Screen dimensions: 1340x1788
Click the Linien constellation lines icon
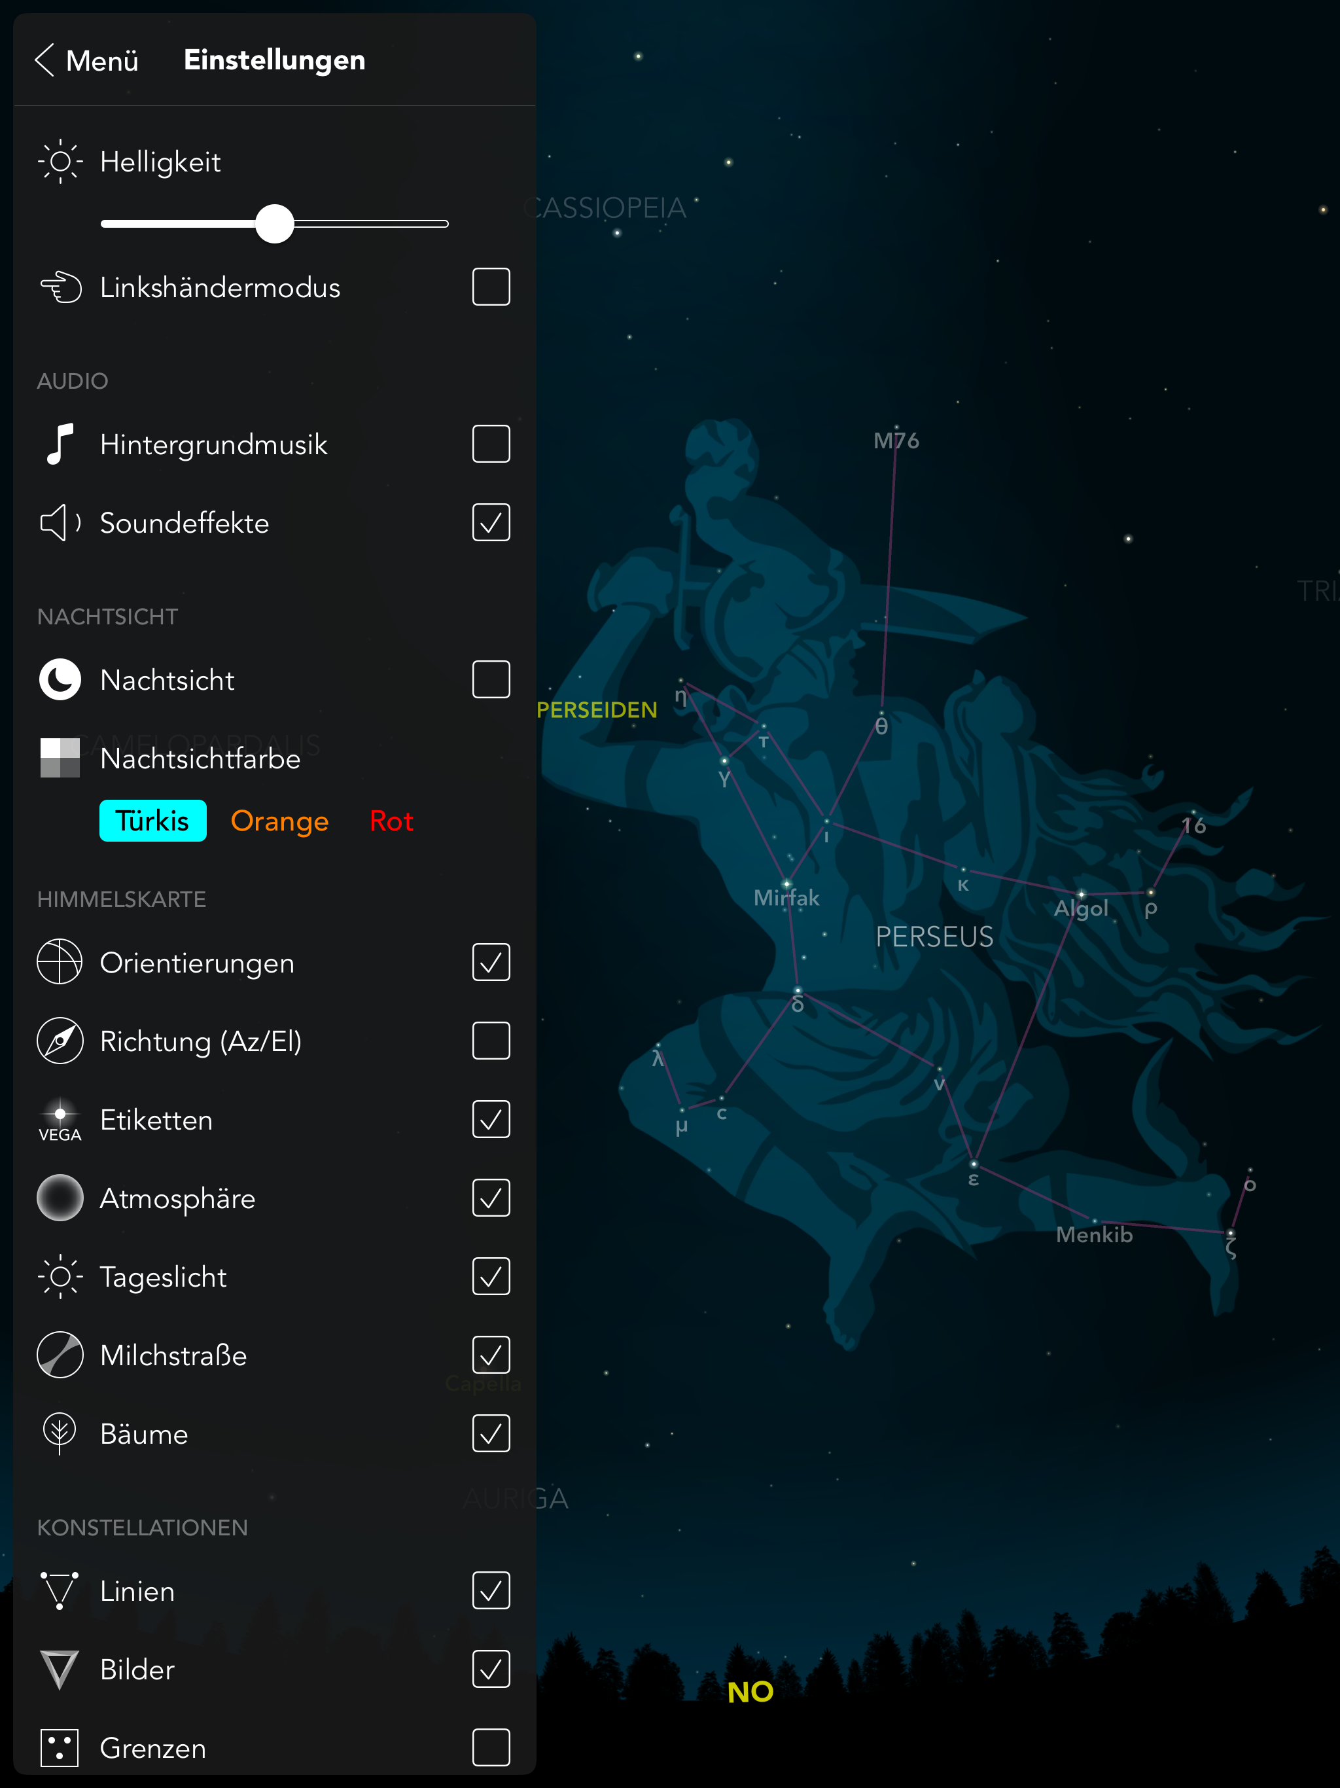coord(60,1590)
